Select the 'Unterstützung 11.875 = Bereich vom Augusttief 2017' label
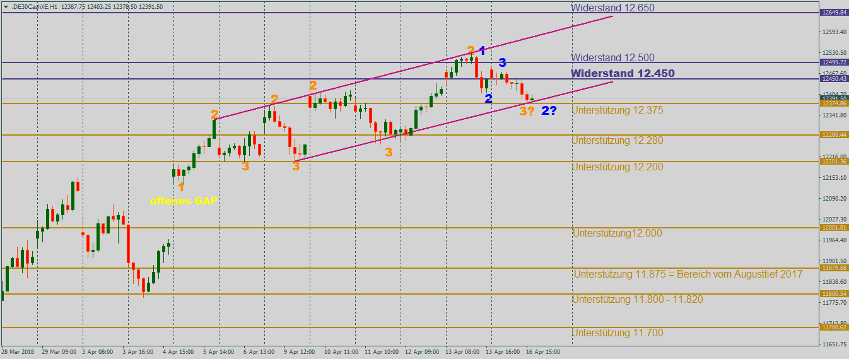The height and width of the screenshot is (359, 849). click(688, 274)
